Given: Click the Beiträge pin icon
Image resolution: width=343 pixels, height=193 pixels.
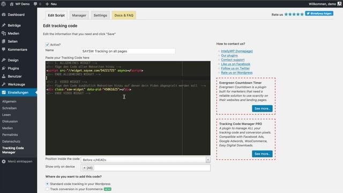Looking at the screenshot, I should [4, 25].
